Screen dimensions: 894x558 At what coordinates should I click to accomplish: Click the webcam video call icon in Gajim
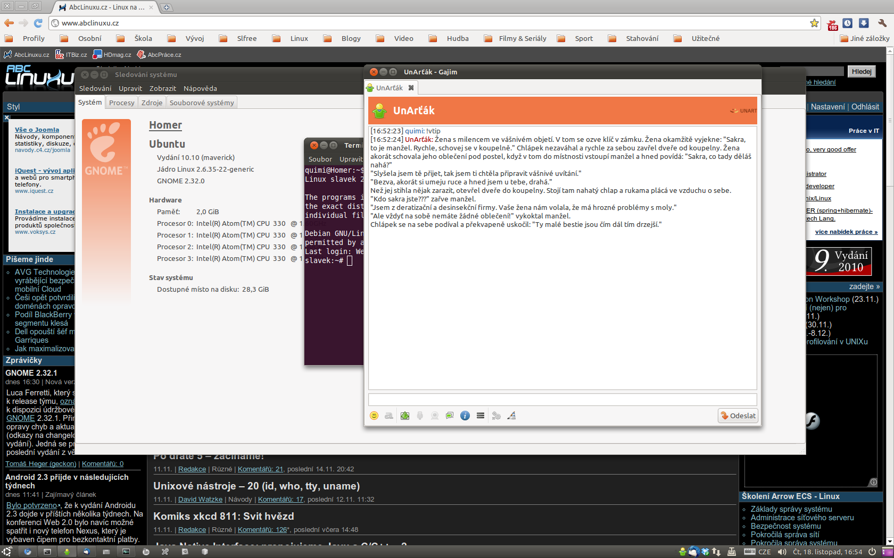[435, 416]
